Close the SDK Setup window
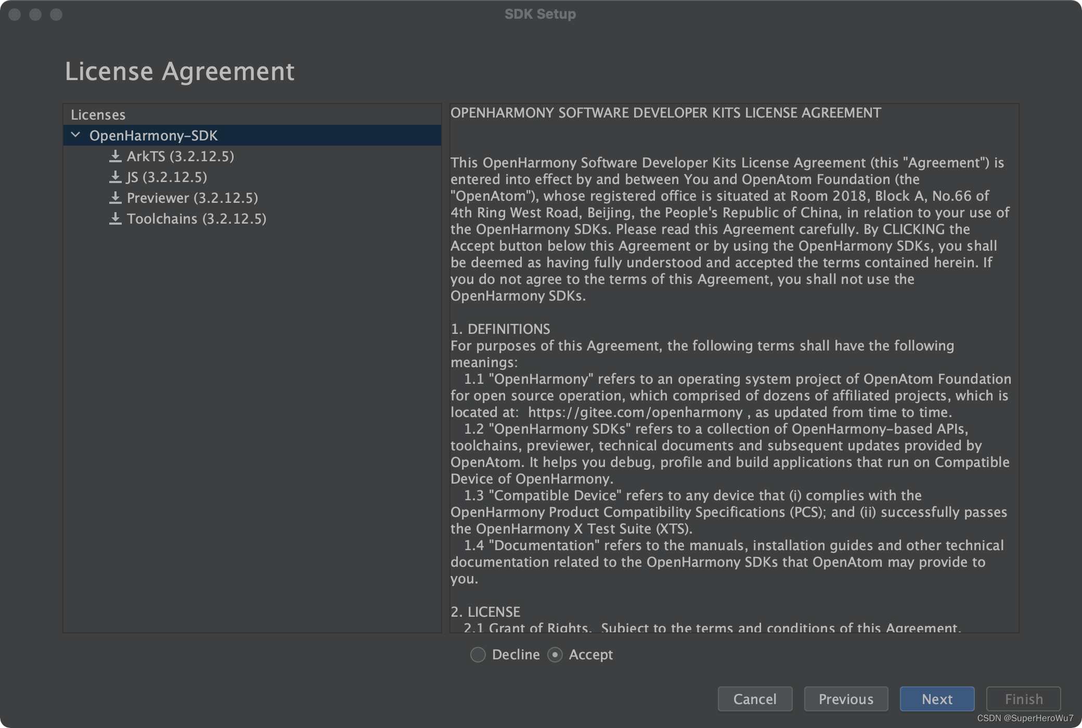 click(x=15, y=15)
